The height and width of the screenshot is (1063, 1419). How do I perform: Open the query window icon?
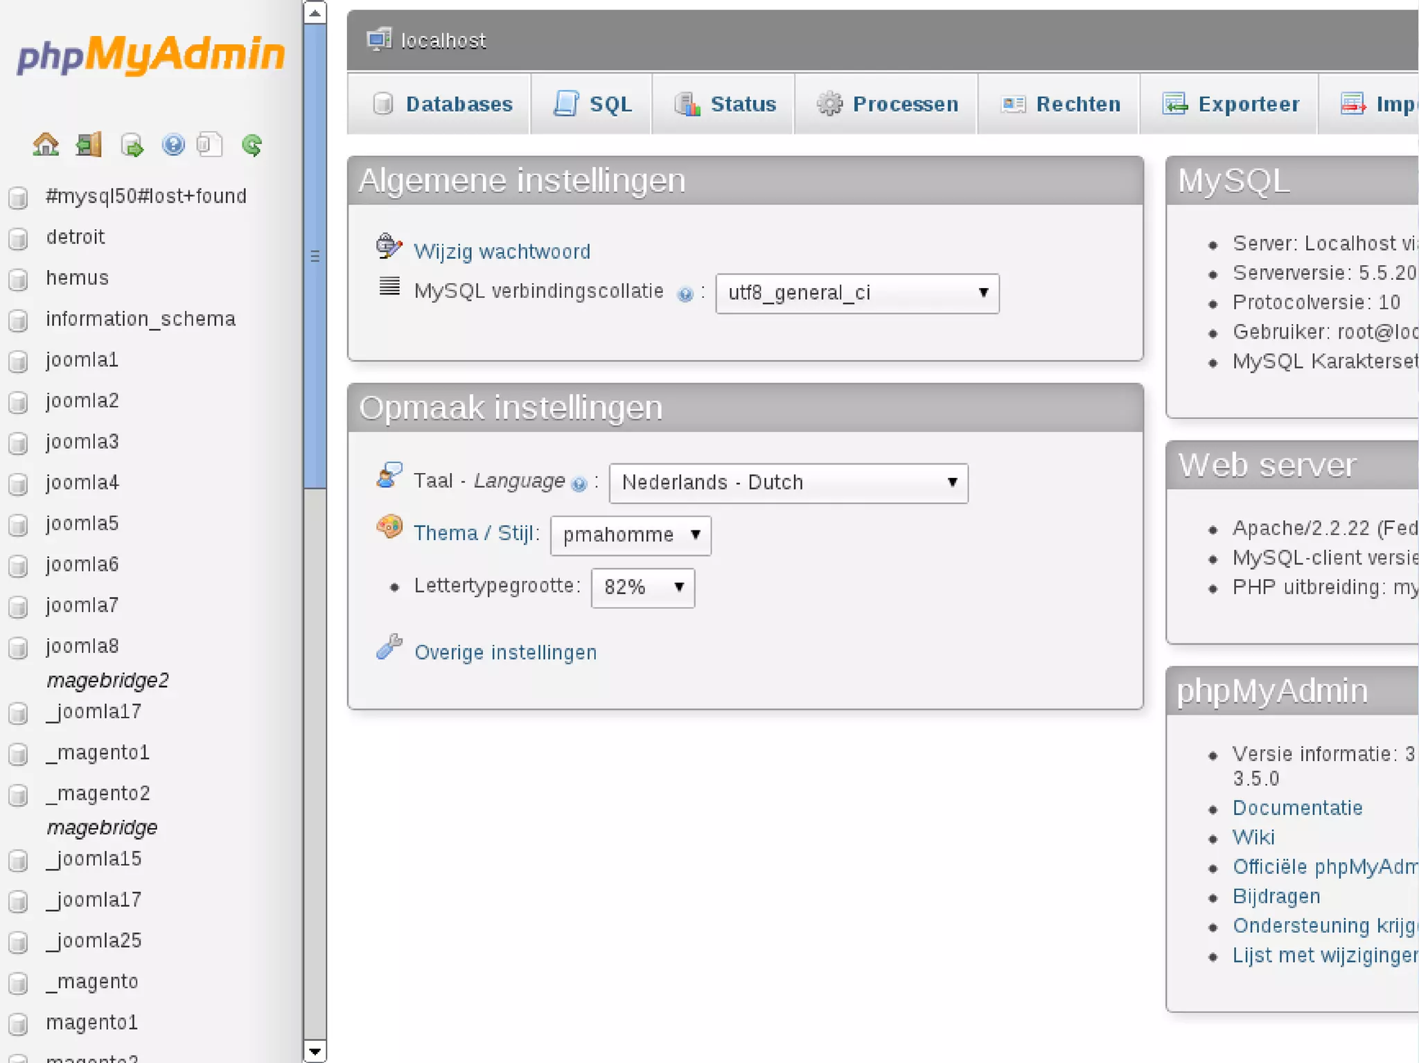tap(132, 145)
